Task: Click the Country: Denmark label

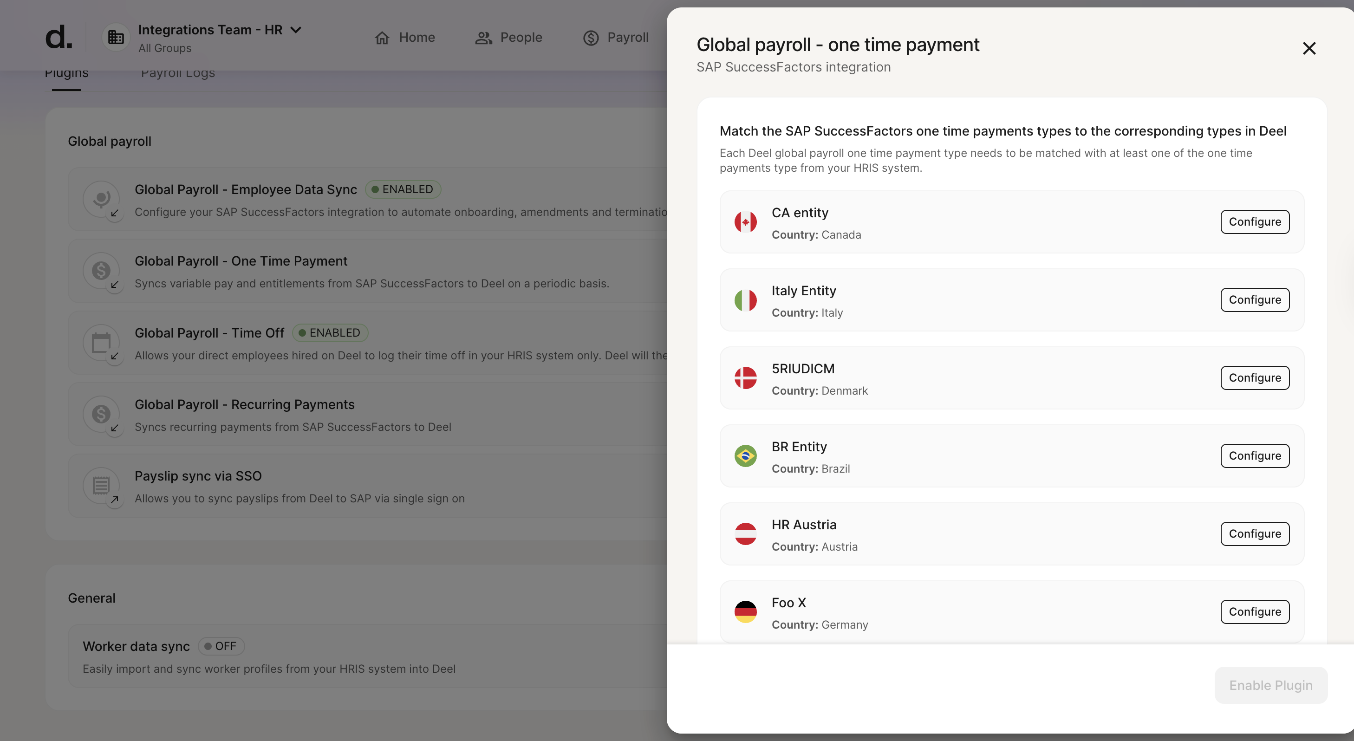Action: (x=820, y=391)
